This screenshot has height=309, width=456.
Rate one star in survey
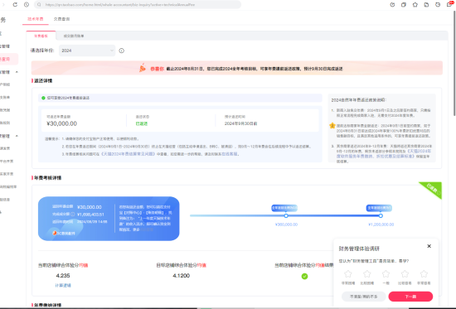pyautogui.click(x=348, y=274)
